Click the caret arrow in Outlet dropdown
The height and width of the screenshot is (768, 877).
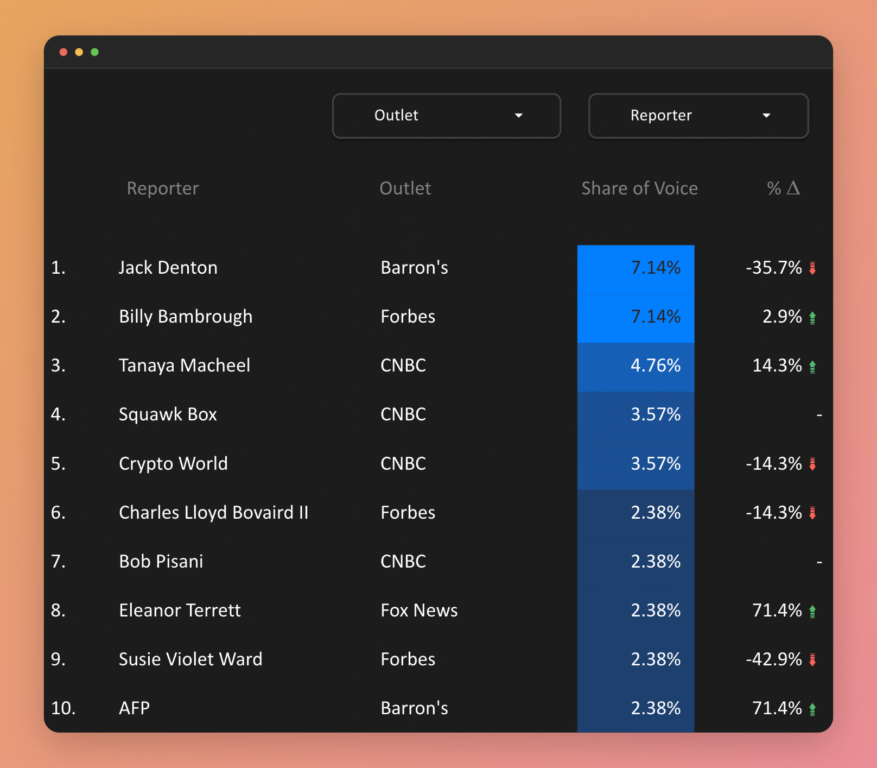[x=518, y=116]
